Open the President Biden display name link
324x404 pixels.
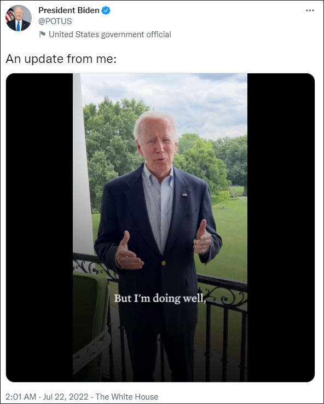69,10
